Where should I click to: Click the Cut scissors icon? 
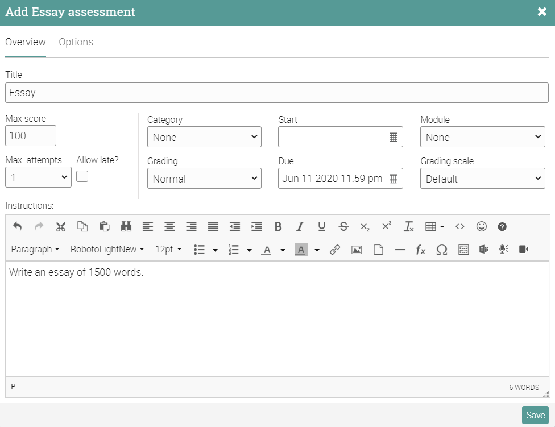pyautogui.click(x=61, y=226)
